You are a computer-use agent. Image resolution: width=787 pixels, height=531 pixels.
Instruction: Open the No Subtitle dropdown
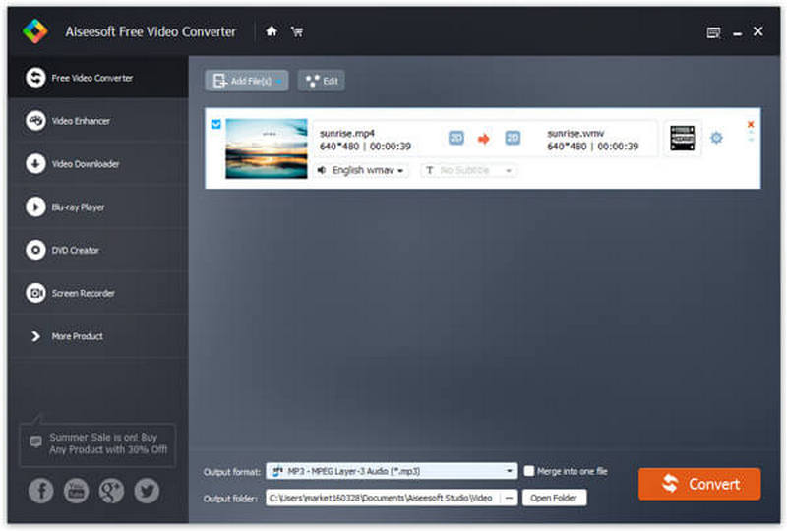pos(469,171)
